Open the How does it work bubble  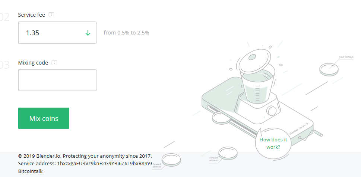273,143
